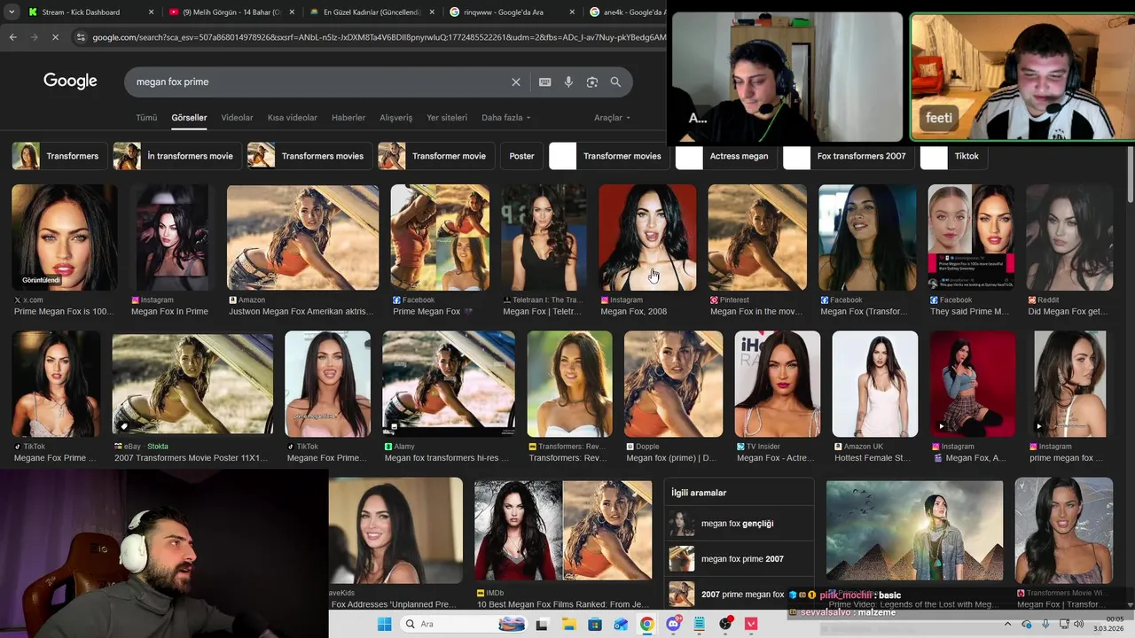Open Discord from the taskbar
The width and height of the screenshot is (1135, 638).
point(674,624)
